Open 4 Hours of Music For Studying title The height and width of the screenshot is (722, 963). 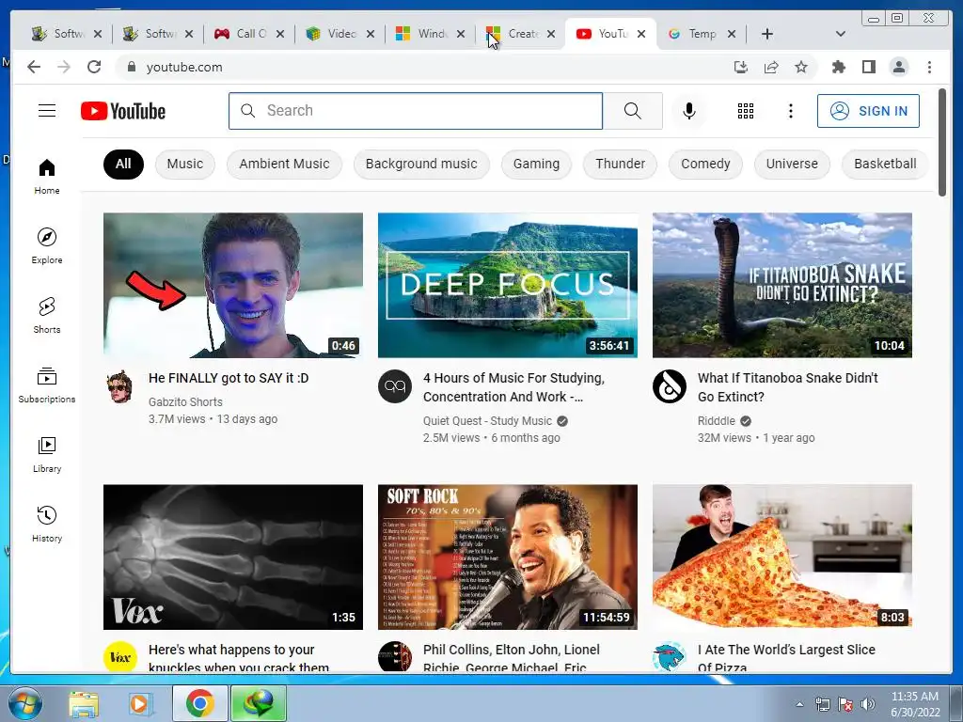(x=514, y=387)
